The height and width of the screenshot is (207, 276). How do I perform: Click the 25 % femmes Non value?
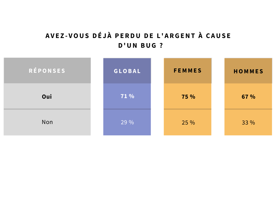click(x=188, y=123)
